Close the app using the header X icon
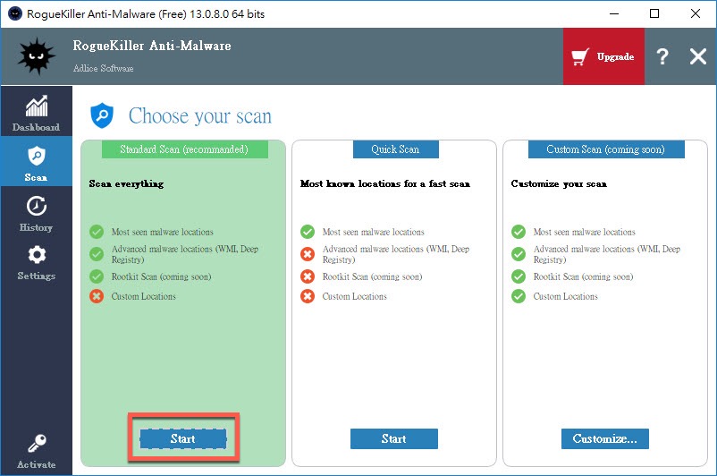 698,56
